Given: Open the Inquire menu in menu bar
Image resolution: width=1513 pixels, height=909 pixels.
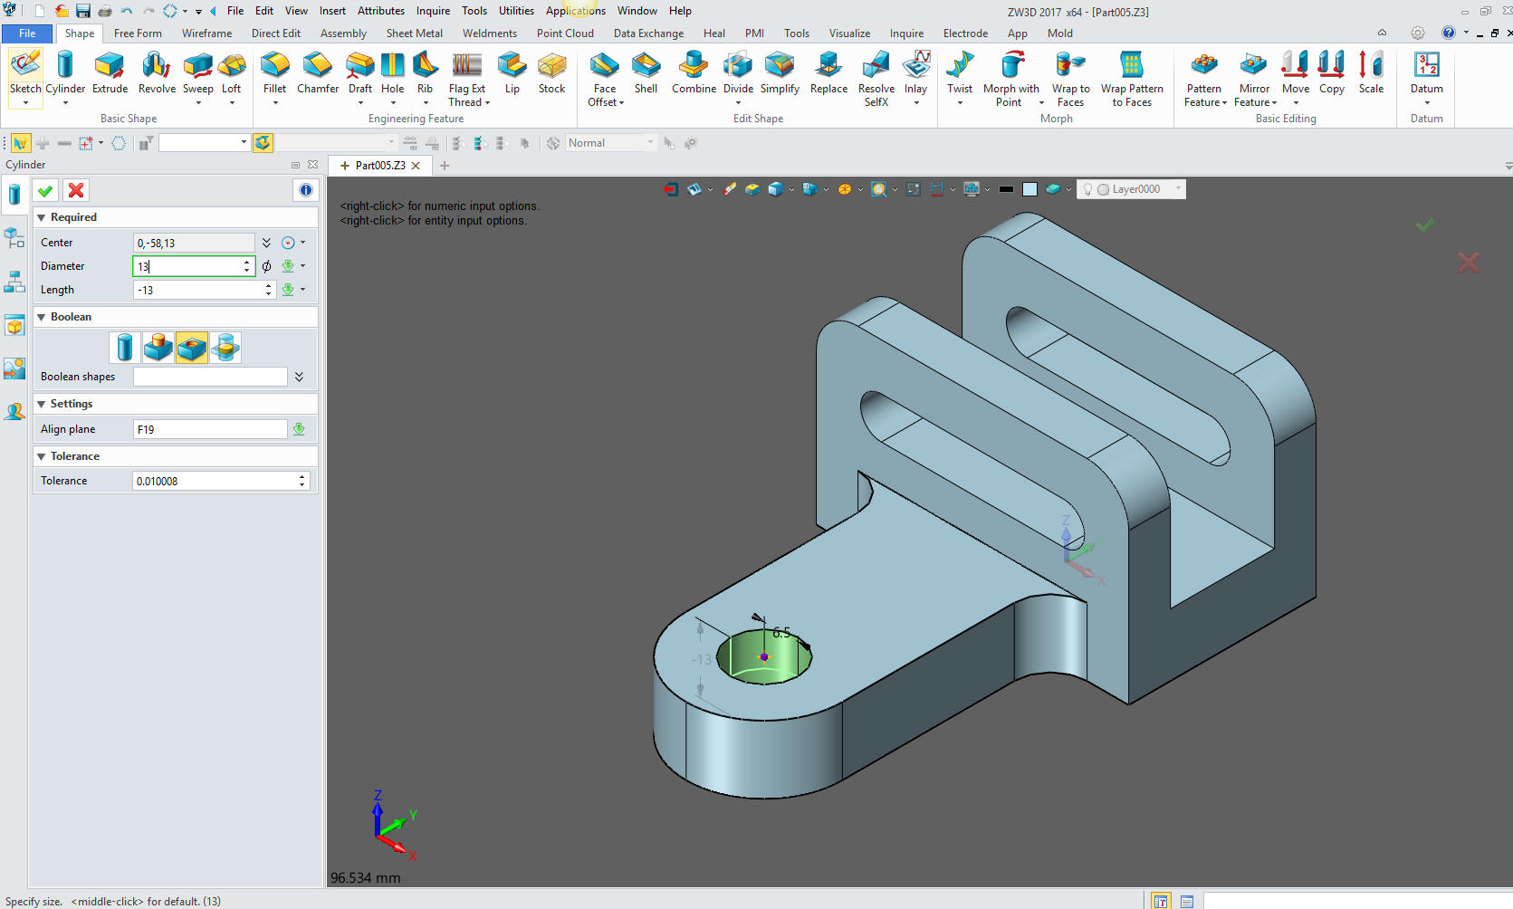Looking at the screenshot, I should click(x=433, y=11).
